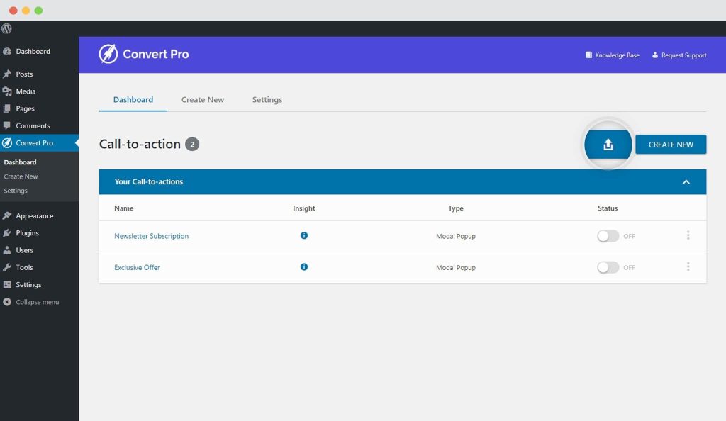This screenshot has height=421, width=726.
Task: Click the call-to-action count badge 2
Action: 192,145
